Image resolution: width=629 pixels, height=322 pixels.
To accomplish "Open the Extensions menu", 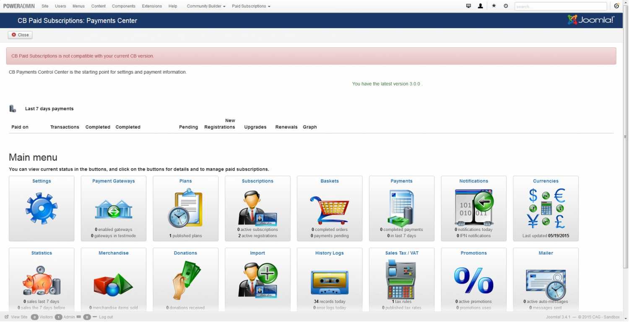I will point(152,6).
